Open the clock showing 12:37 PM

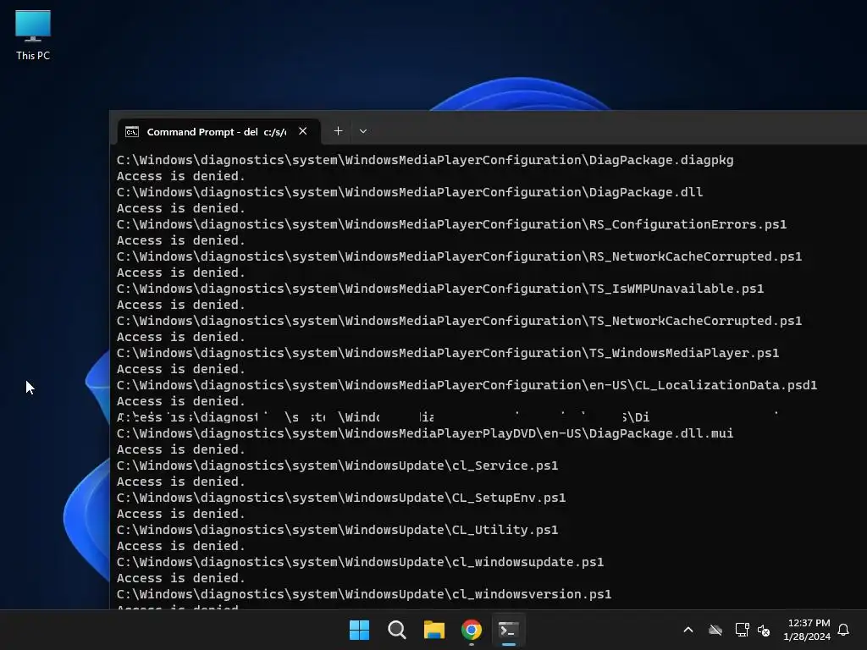pyautogui.click(x=807, y=630)
